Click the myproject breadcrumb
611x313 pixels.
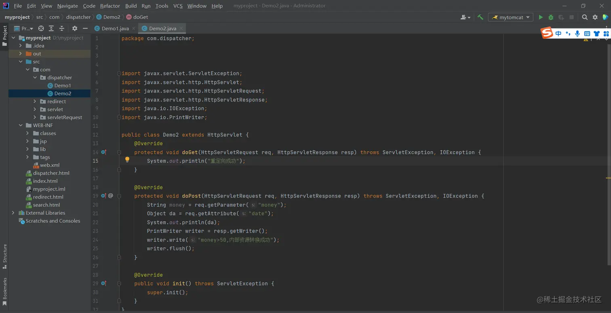point(17,17)
